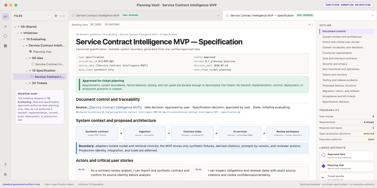Close the Specification tab
The height and width of the screenshot is (188, 377).
373,16
